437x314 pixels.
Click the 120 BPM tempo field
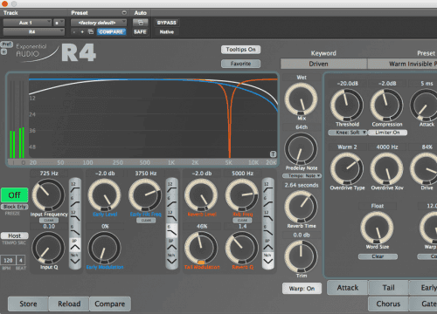[x=8, y=261]
